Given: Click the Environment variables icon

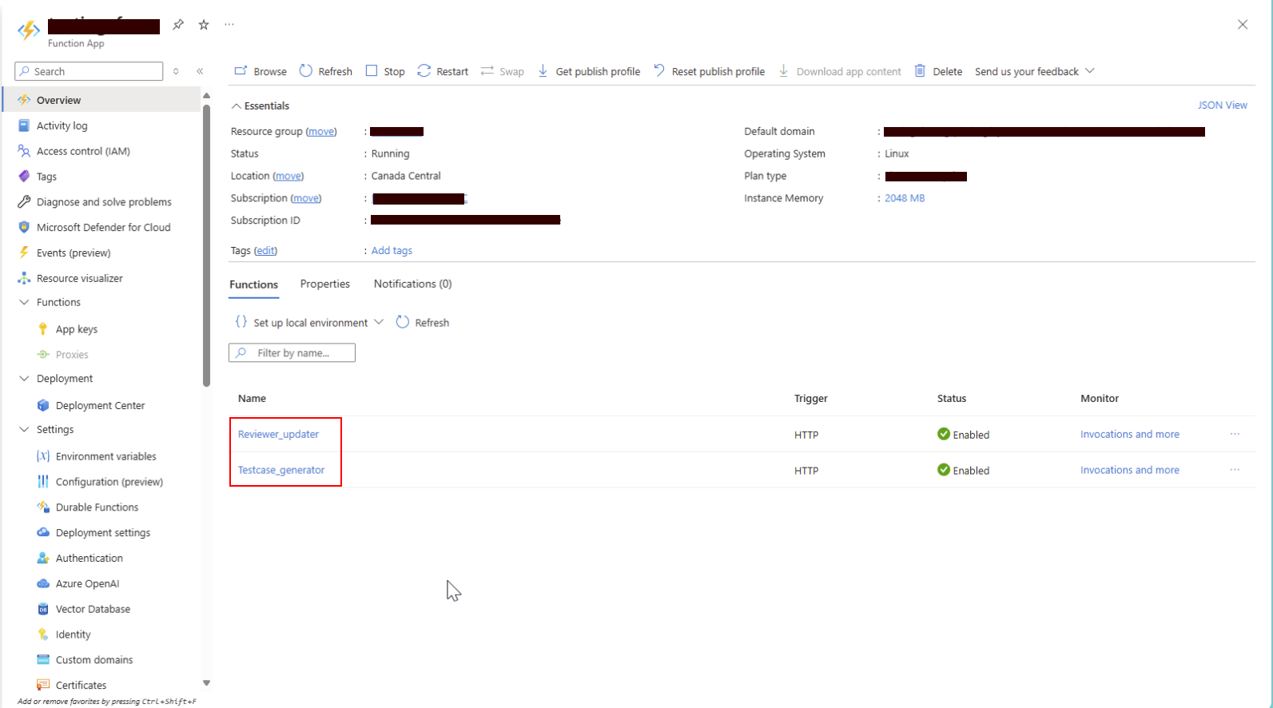Looking at the screenshot, I should coord(43,456).
